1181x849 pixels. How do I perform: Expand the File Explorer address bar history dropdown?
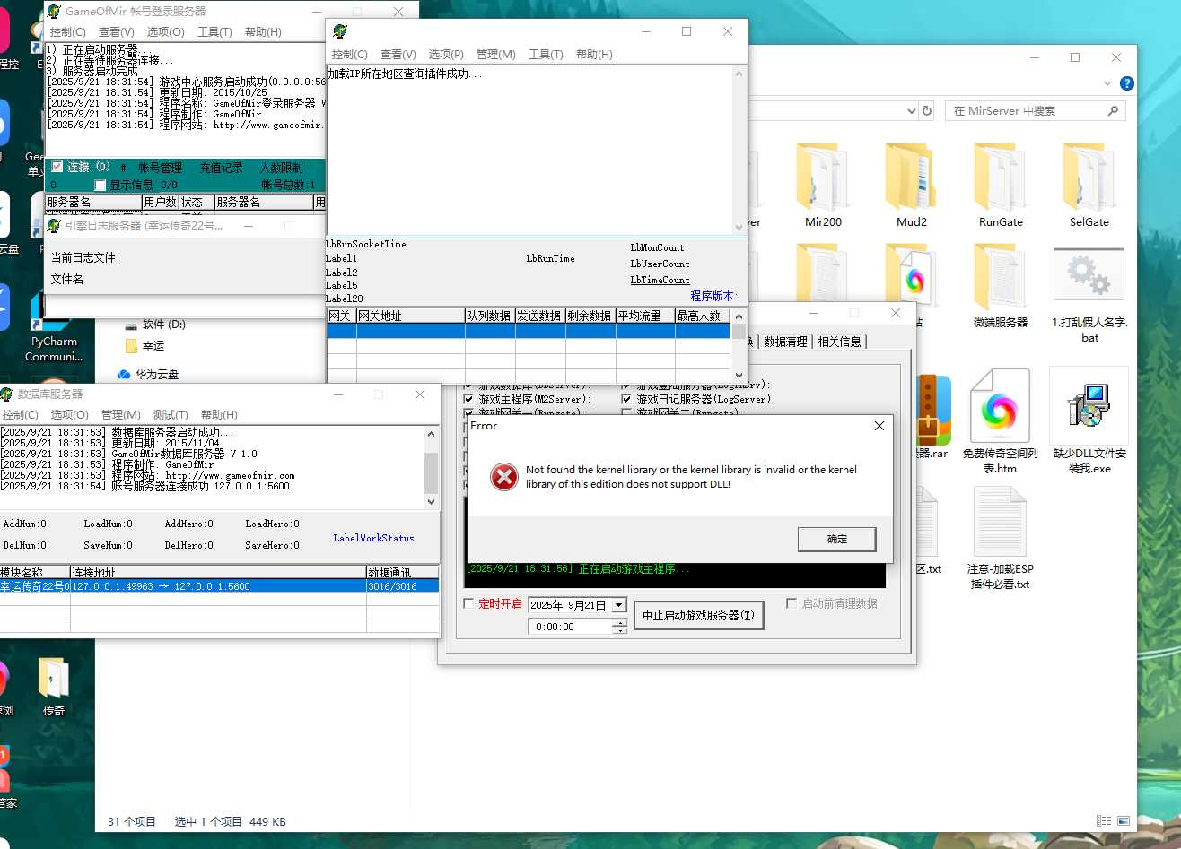pyautogui.click(x=911, y=111)
